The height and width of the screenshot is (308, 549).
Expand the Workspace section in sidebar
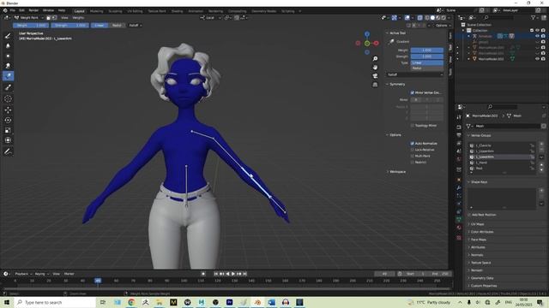[397, 172]
